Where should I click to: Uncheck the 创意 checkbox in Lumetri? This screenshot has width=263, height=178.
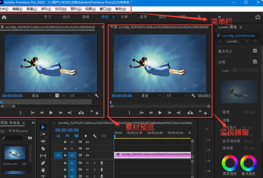tap(255, 62)
